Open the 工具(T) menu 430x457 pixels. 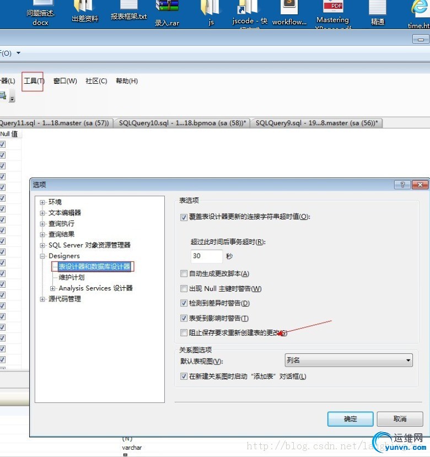34,81
